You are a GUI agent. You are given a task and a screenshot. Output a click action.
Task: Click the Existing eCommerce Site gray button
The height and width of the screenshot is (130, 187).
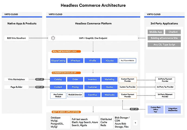pos(164,38)
